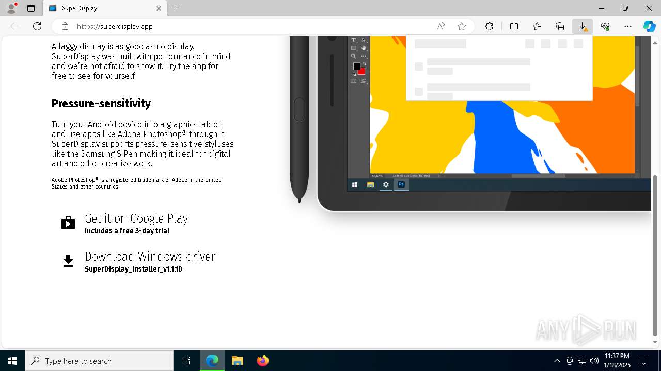The width and height of the screenshot is (661, 371).
Task: Open the notification center icon
Action: [644, 361]
